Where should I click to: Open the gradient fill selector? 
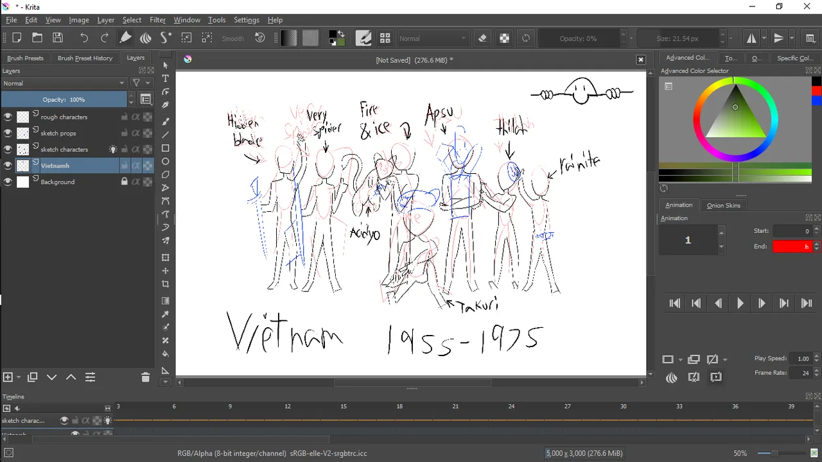point(290,38)
